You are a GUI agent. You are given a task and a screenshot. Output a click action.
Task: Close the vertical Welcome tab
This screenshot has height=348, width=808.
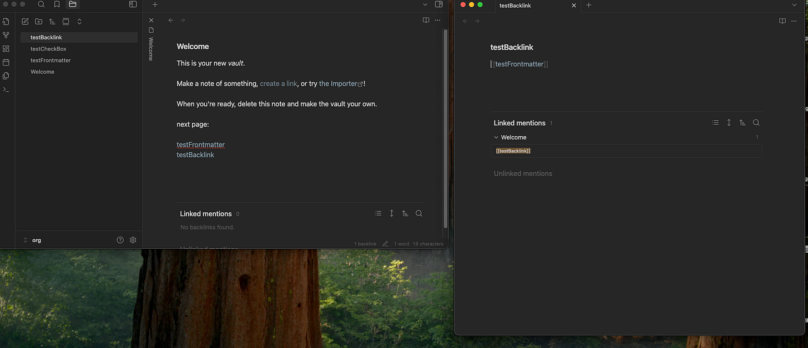pyautogui.click(x=151, y=21)
